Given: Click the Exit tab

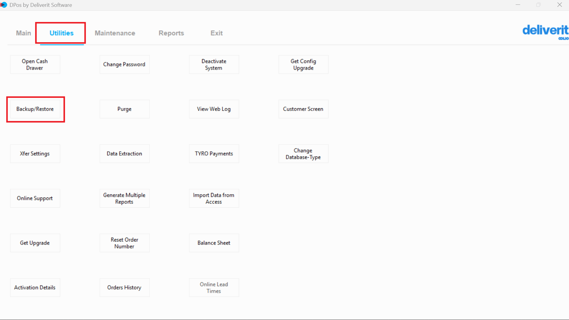Looking at the screenshot, I should [x=216, y=33].
